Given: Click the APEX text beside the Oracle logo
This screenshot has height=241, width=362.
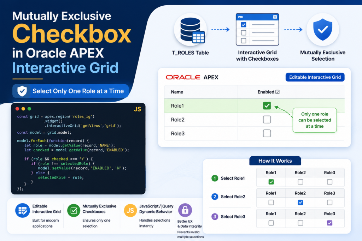Looking at the screenshot, I should pyautogui.click(x=211, y=77).
